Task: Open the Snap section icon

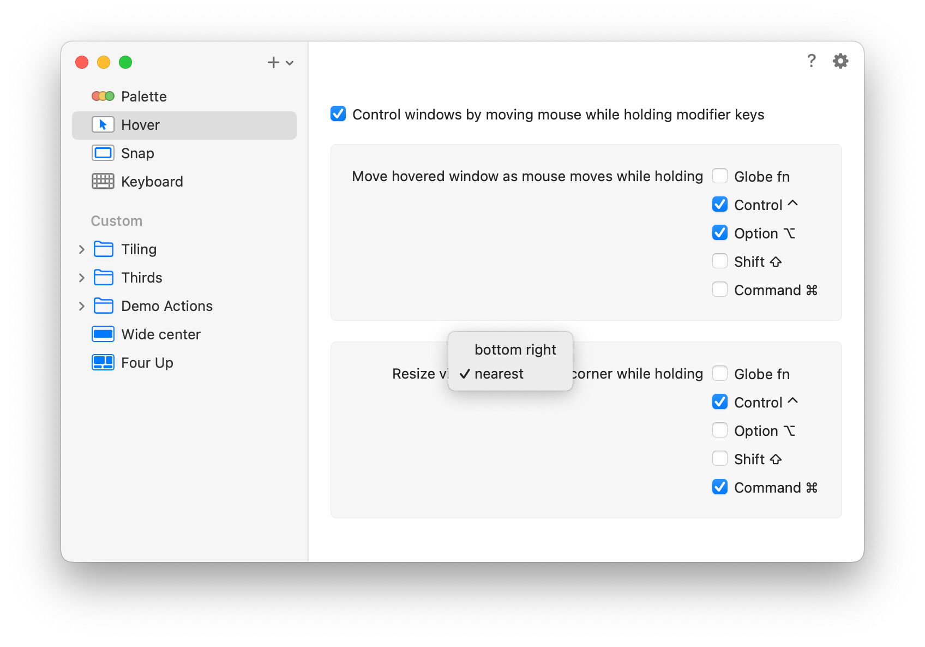Action: 103,153
